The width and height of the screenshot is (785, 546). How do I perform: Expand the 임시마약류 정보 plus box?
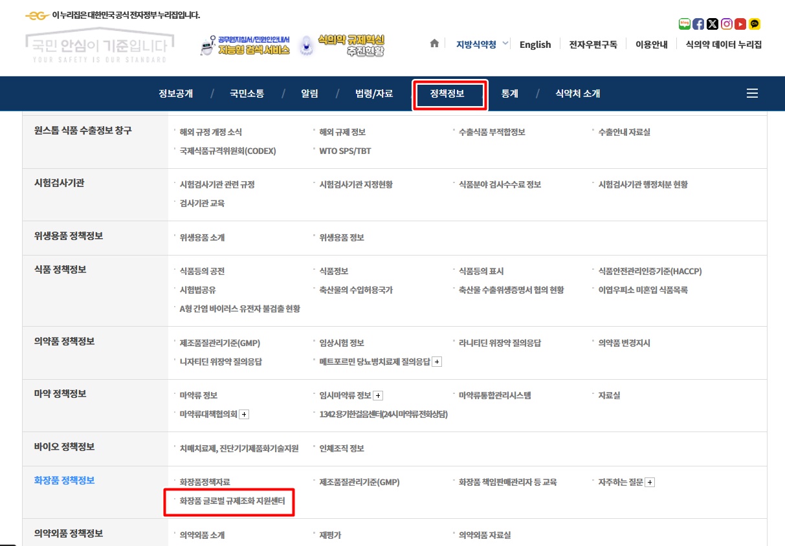click(378, 395)
